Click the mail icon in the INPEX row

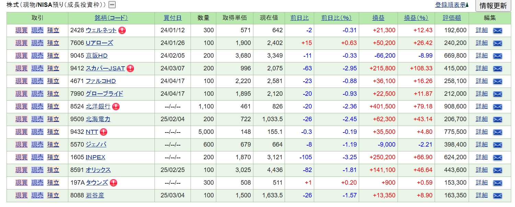pyautogui.click(x=497, y=158)
